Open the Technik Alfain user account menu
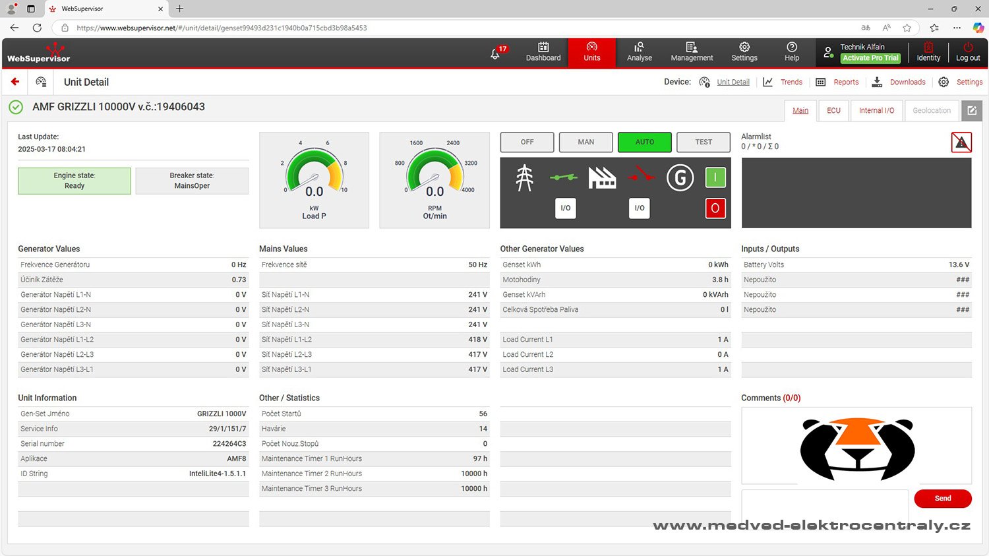Screen dimensions: 989x556 [x=861, y=53]
